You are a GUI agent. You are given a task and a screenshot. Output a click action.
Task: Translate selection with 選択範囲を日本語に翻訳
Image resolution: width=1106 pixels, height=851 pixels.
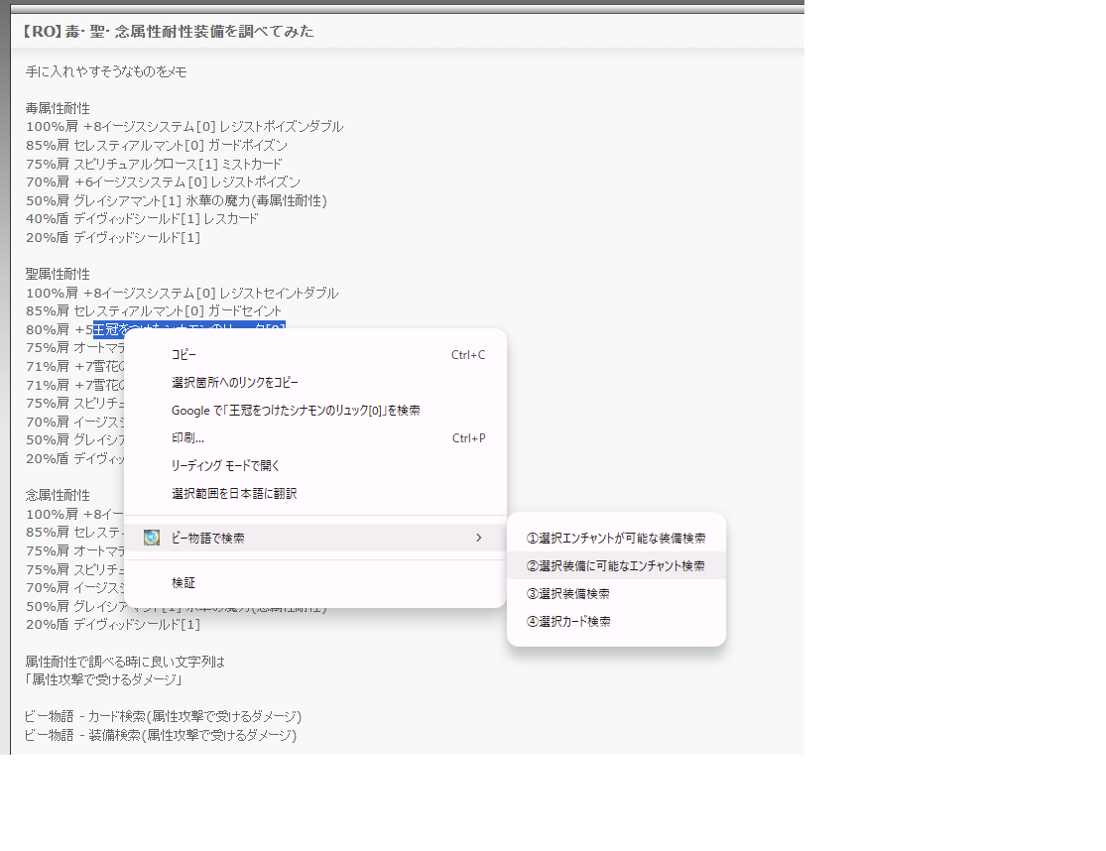tap(234, 494)
